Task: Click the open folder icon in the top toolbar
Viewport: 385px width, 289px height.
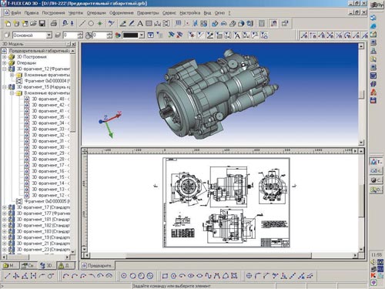Action: coord(33,24)
